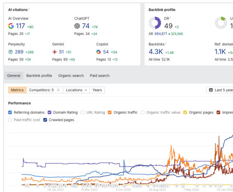Click the DR value 49
233x192 pixels.
click(169, 26)
